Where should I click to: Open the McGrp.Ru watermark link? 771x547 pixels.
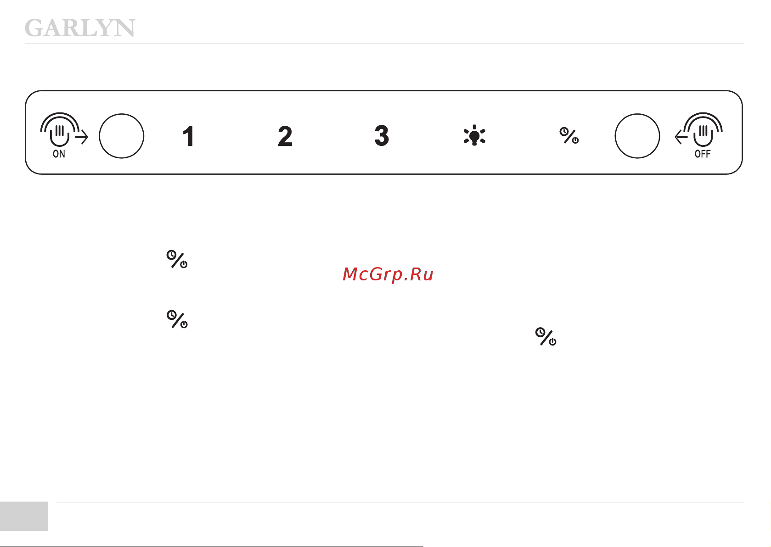[388, 274]
